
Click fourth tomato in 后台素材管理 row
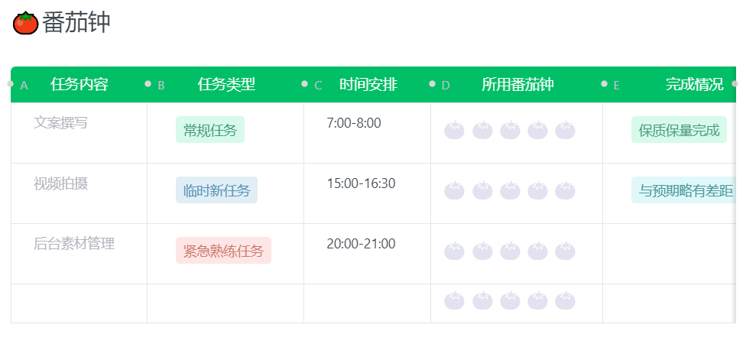pos(537,251)
